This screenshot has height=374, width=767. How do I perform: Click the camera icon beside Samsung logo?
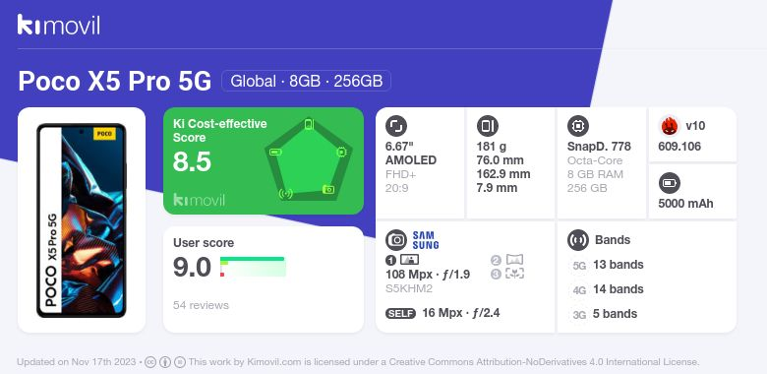coord(396,240)
